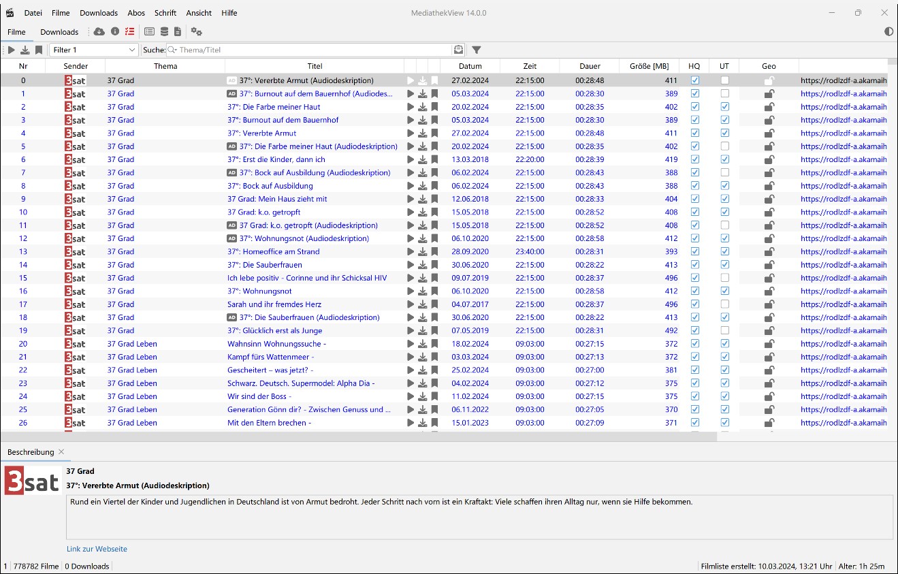Open the Hilfe menu
Screen dimensions: 898x574
click(229, 13)
